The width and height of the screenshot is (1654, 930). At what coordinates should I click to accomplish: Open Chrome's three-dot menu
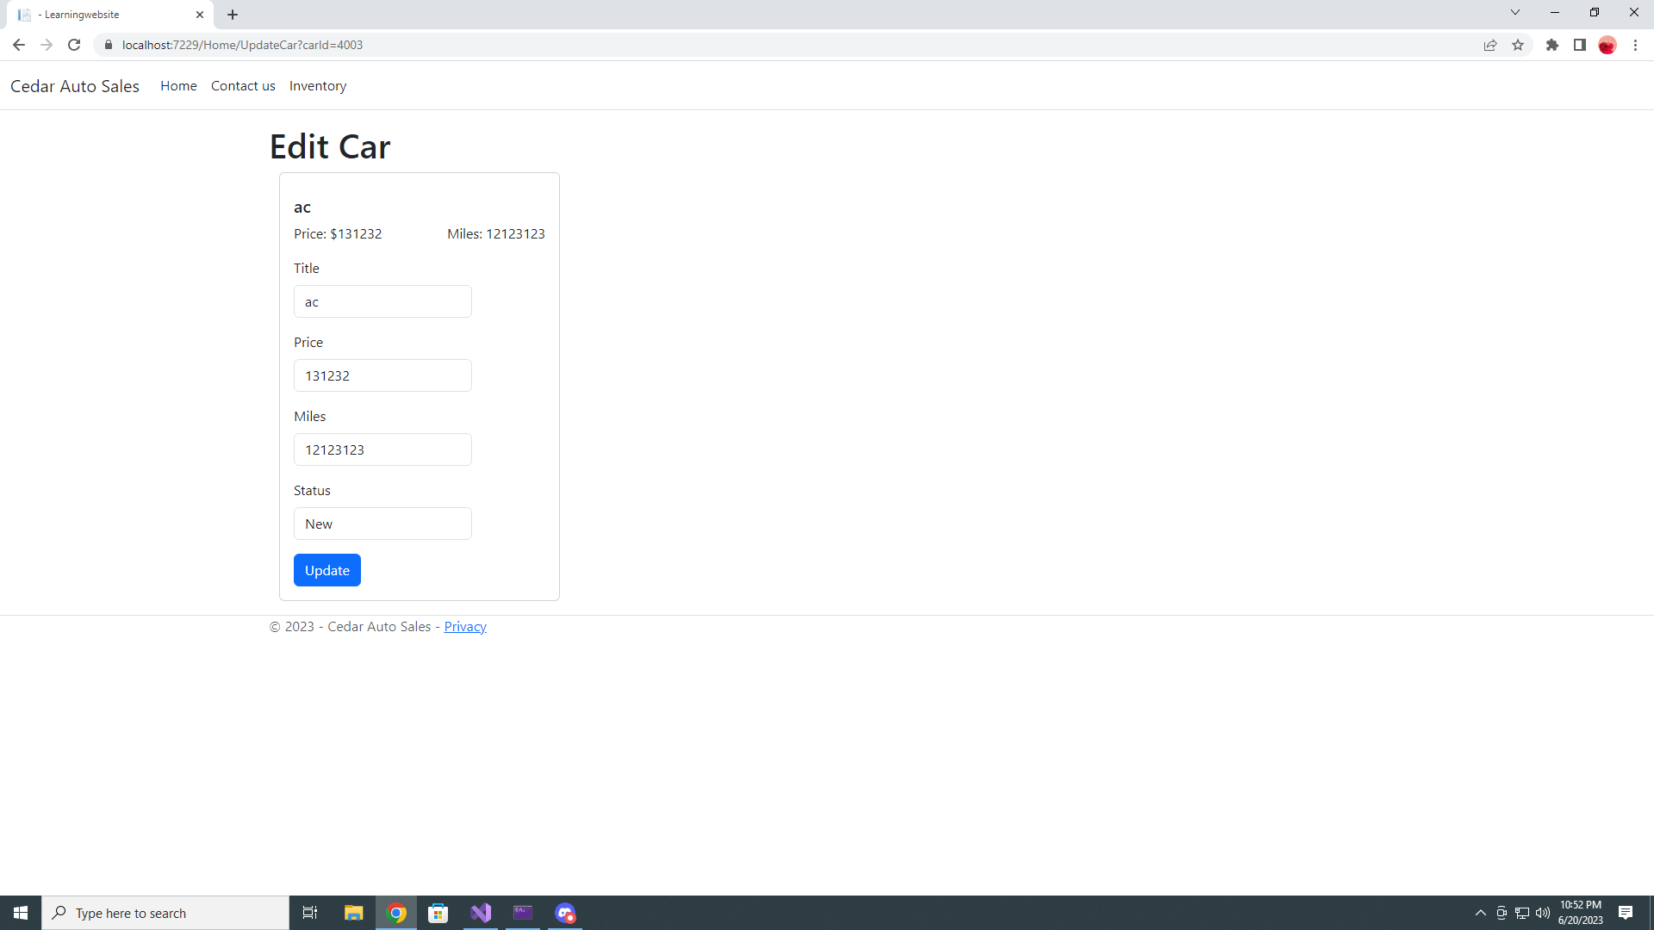[1635, 45]
